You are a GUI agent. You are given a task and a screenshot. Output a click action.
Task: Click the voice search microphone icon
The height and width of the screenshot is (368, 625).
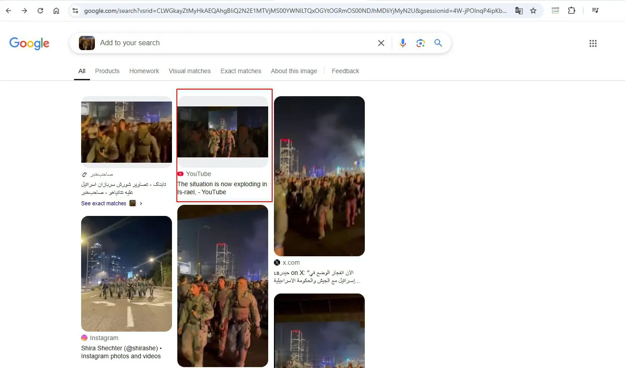(x=402, y=43)
